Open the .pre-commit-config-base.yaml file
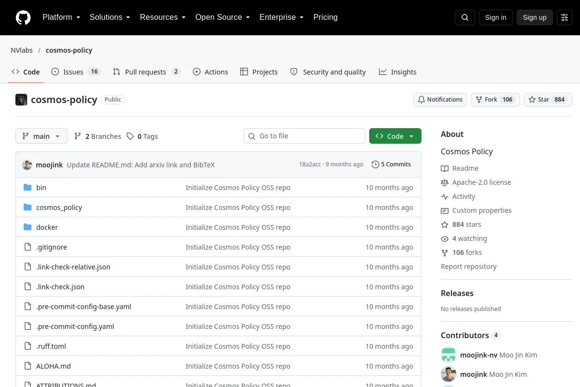The image size is (580, 387). pyautogui.click(x=84, y=307)
